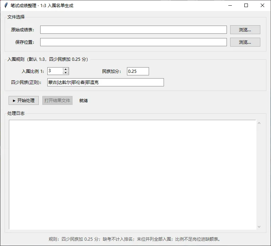Click the 民族加分: label

coord(111,71)
